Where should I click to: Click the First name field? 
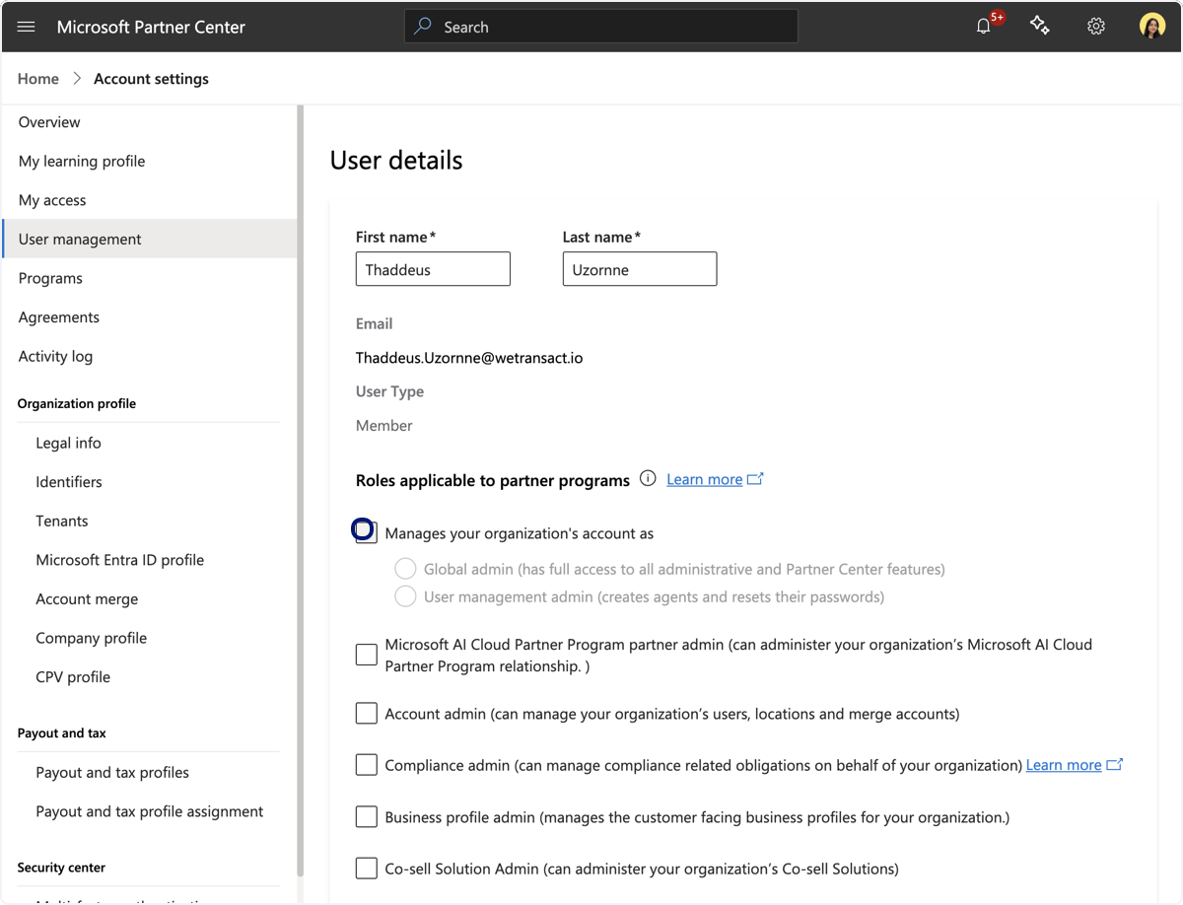point(433,269)
